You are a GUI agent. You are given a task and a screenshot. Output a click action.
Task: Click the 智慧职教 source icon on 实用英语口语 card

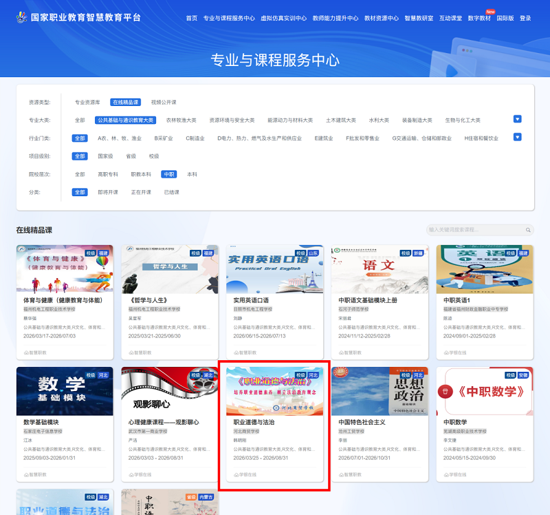(x=236, y=353)
